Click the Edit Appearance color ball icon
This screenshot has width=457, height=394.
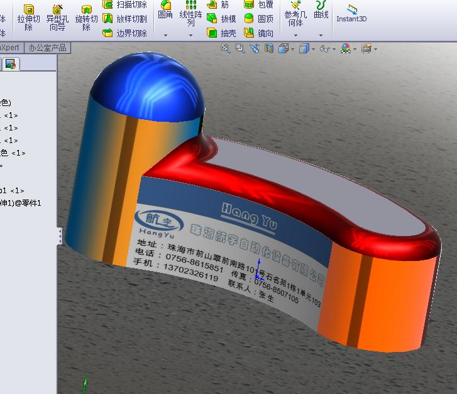click(346, 48)
